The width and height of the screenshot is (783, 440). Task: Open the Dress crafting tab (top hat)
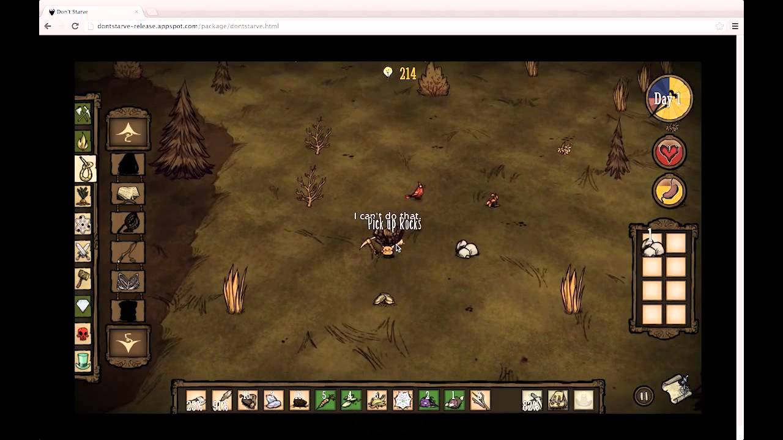(x=83, y=361)
